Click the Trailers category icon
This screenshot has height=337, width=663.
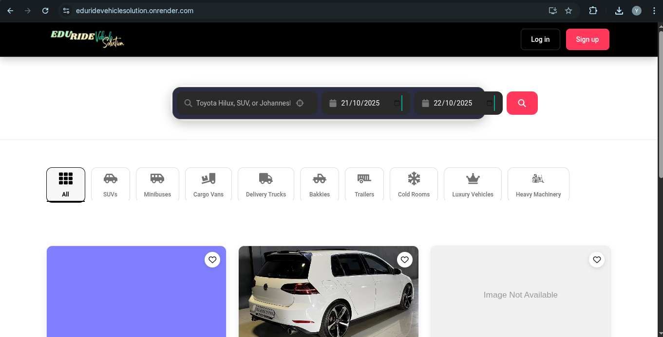pos(364,178)
